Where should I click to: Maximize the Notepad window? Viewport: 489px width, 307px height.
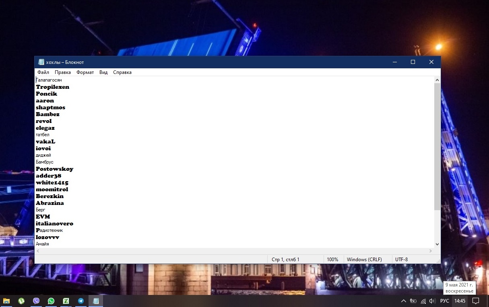[413, 62]
